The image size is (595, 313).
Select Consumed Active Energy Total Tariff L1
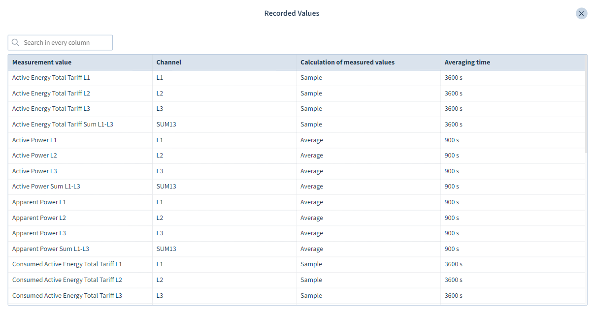(x=67, y=264)
